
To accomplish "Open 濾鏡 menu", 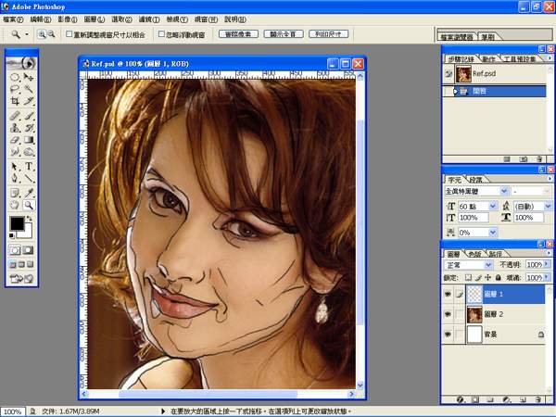I will click(x=149, y=19).
